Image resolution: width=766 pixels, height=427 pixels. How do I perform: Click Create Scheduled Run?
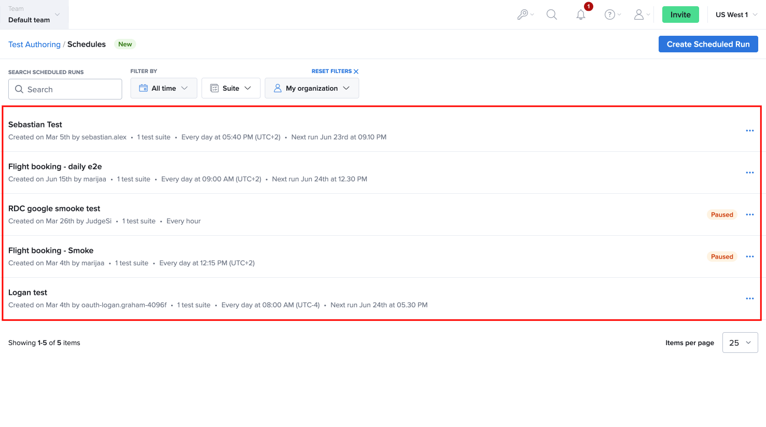(708, 44)
